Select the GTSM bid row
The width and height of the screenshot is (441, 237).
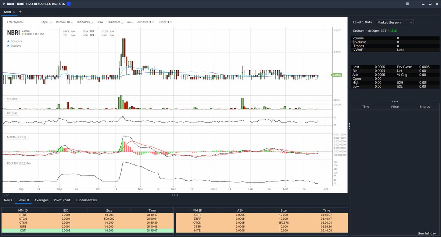point(87,223)
